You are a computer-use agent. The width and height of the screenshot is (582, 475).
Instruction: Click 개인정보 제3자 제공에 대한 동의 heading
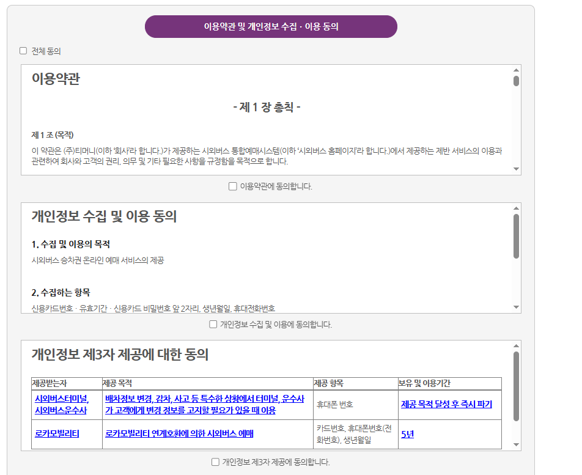[x=120, y=355]
